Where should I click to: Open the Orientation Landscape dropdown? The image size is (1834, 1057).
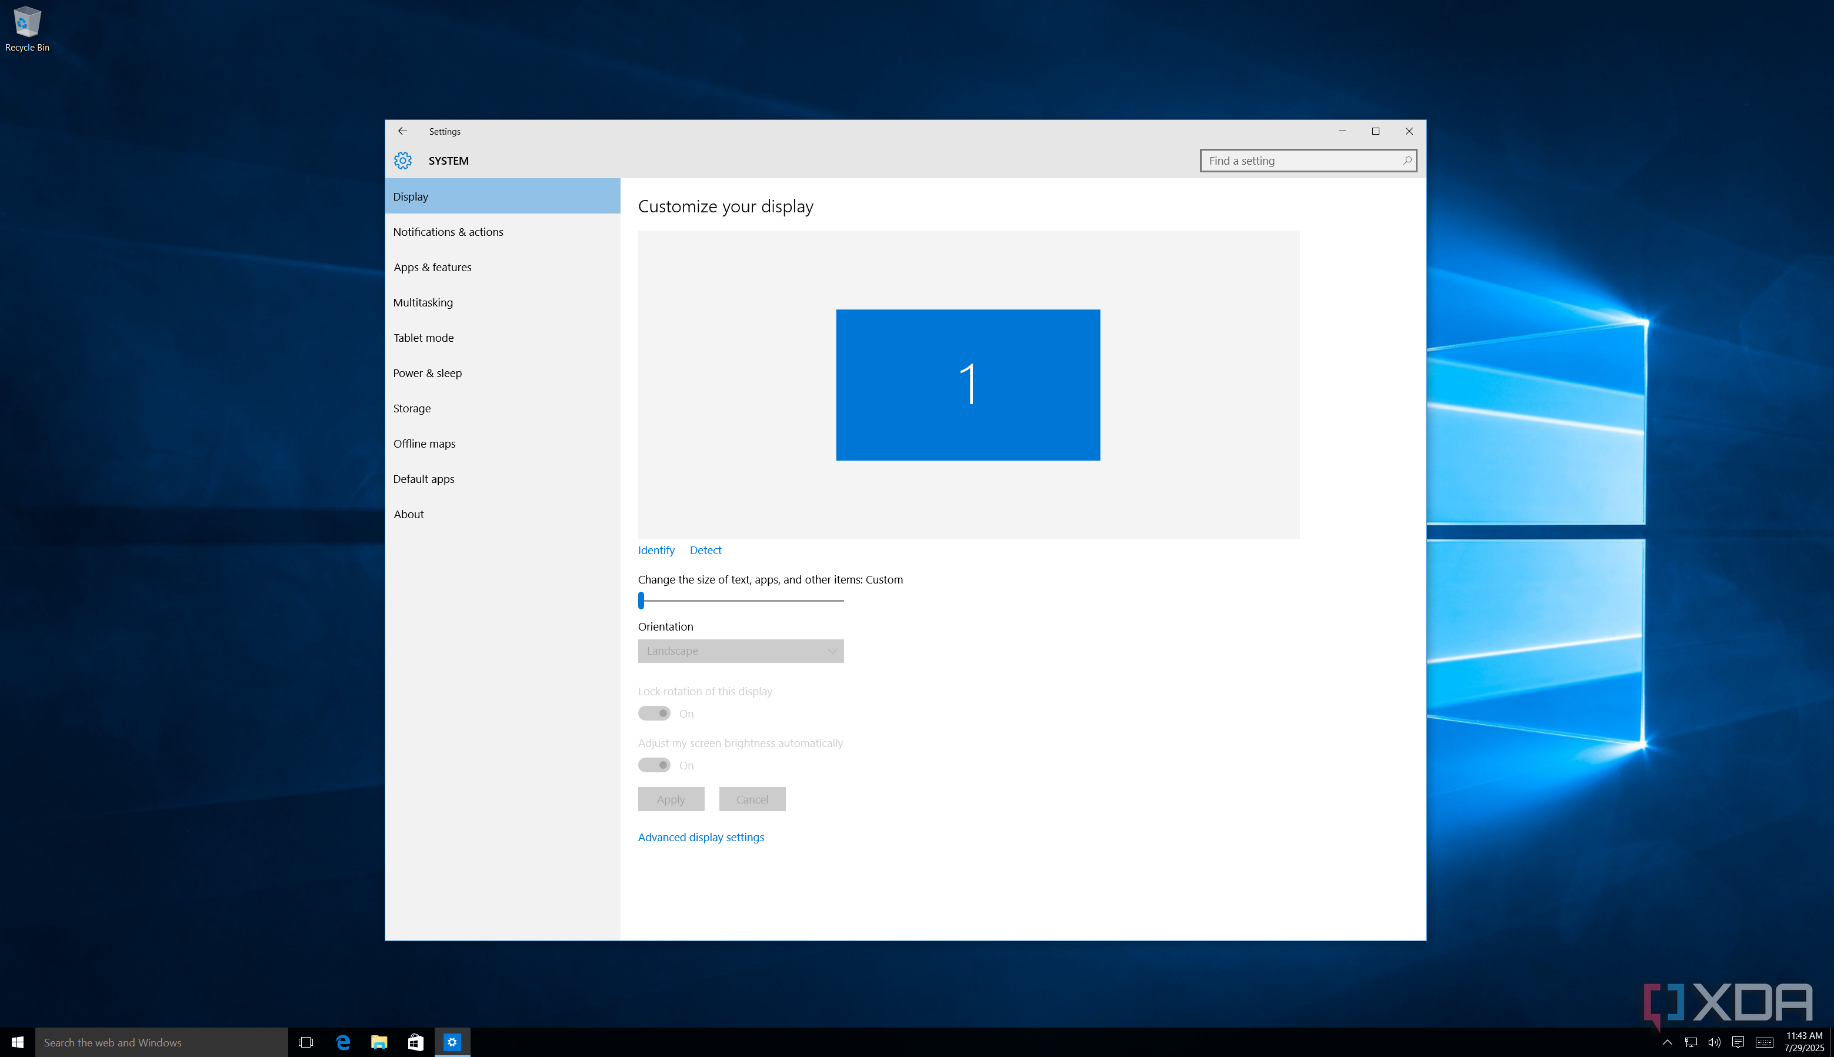point(741,651)
